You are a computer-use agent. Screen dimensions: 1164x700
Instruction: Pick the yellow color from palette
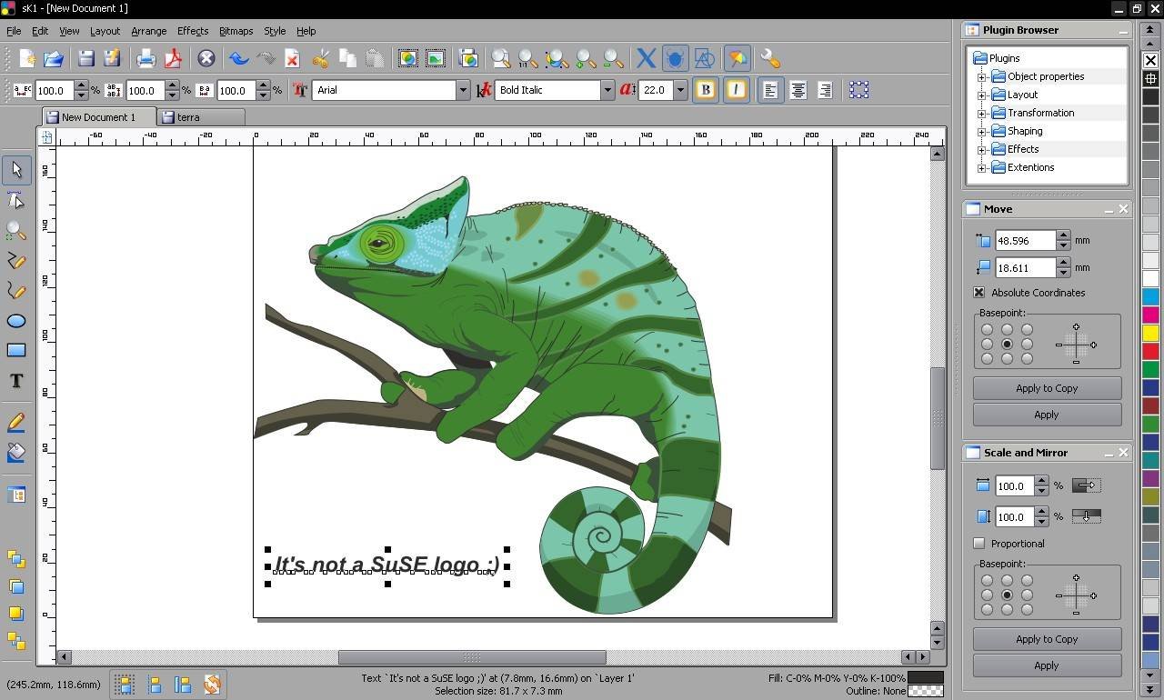(1150, 334)
